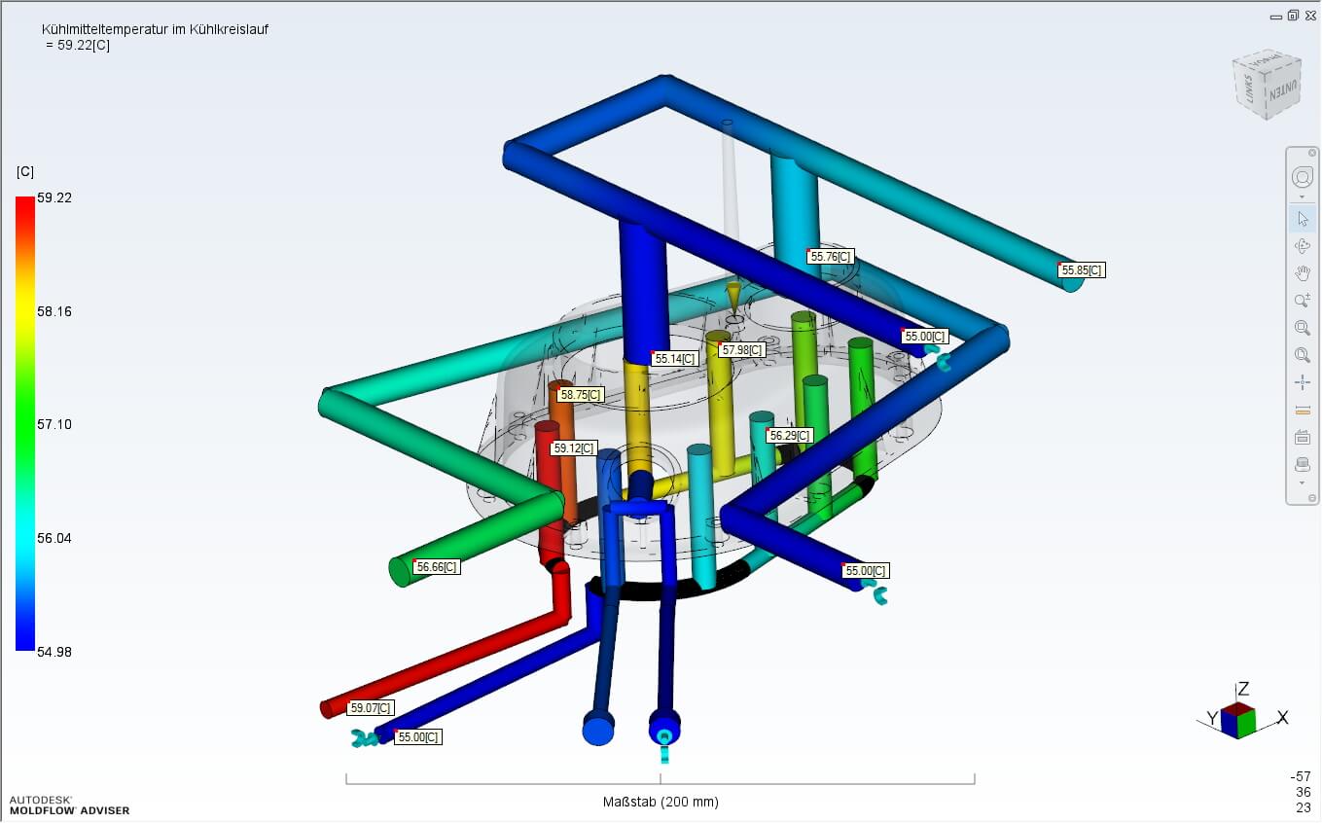Click the 57.98[C] temperature annotation
The image size is (1322, 823).
(x=741, y=349)
